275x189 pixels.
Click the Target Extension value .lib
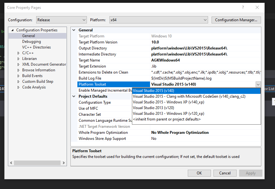tap(154, 66)
